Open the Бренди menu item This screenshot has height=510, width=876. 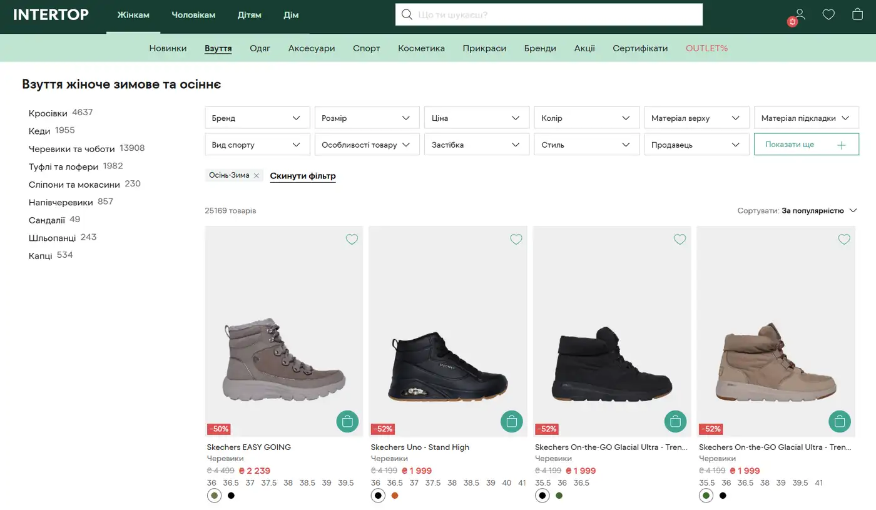pos(540,48)
